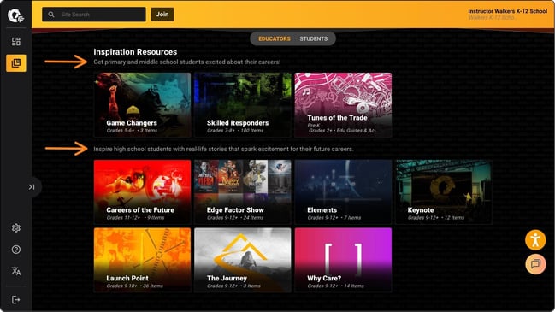Open the Tunes of the Trade collection
The width and height of the screenshot is (555, 312).
[343, 105]
